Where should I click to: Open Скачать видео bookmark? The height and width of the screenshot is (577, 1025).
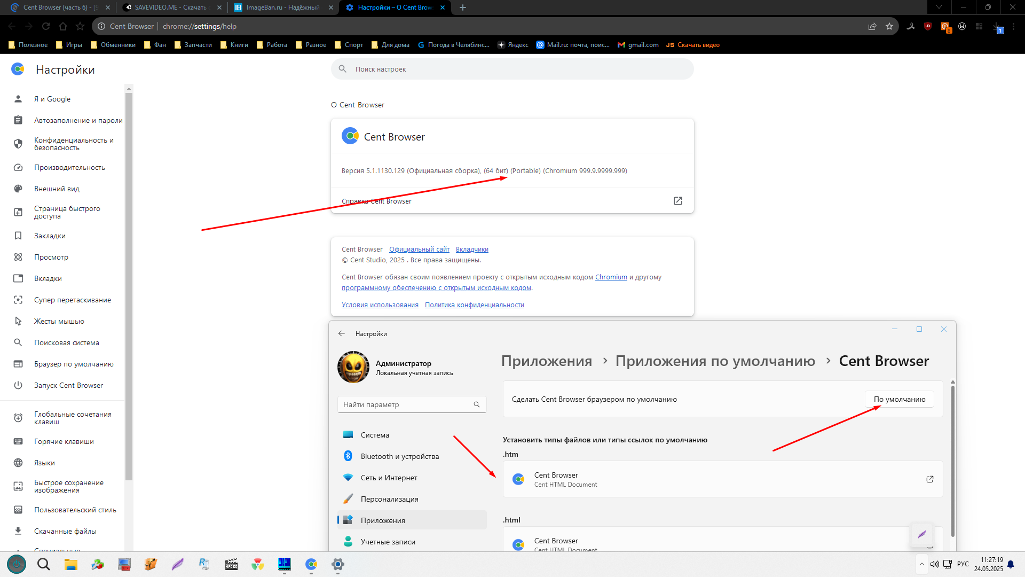pyautogui.click(x=693, y=45)
